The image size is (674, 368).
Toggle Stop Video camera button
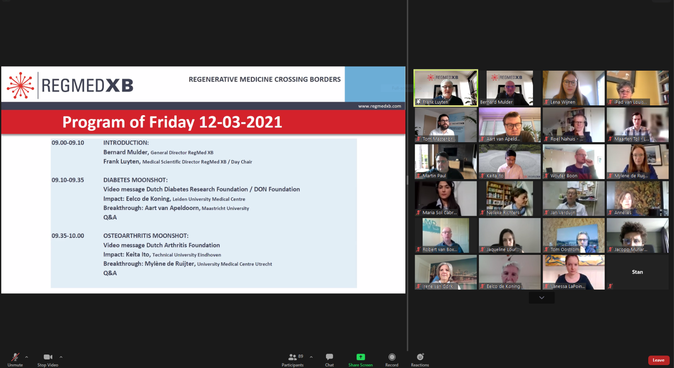point(48,357)
